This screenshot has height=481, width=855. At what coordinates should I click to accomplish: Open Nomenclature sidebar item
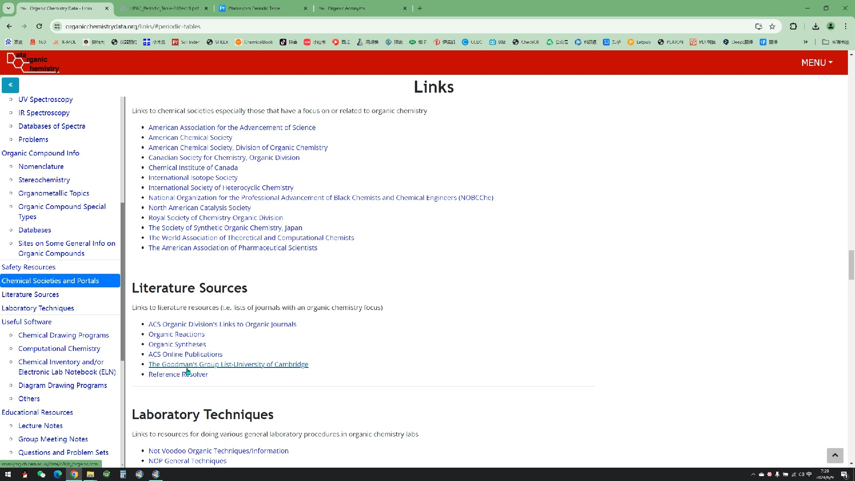tap(41, 166)
